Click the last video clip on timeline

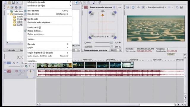[x=128, y=65]
